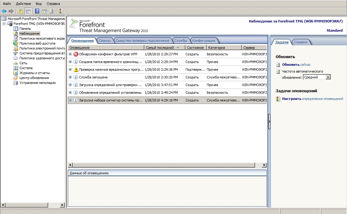This screenshot has height=214, width=347.
Task: Click Настроить определения оповещений link
Action: click(x=312, y=99)
